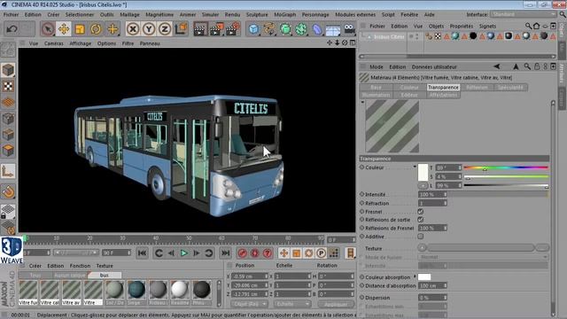Screen dimensions: 567x319
Task: Toggle autokeying red button
Action: 254,253
